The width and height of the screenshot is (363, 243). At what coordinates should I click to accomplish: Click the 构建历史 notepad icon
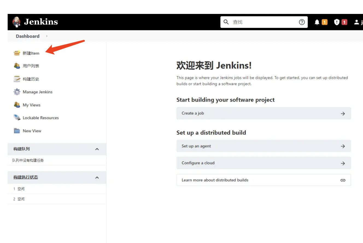tap(17, 79)
